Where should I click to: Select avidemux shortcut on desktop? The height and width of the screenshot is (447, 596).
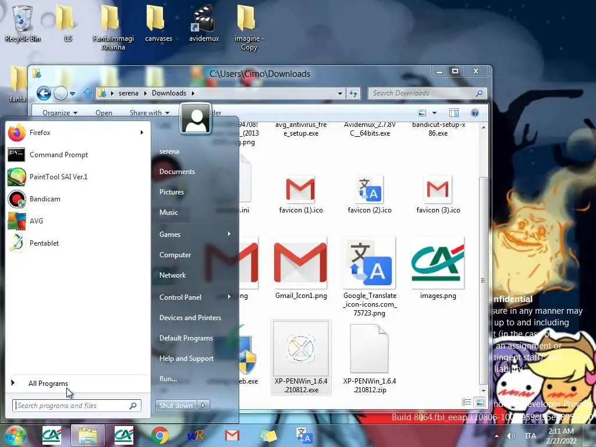pos(204,23)
